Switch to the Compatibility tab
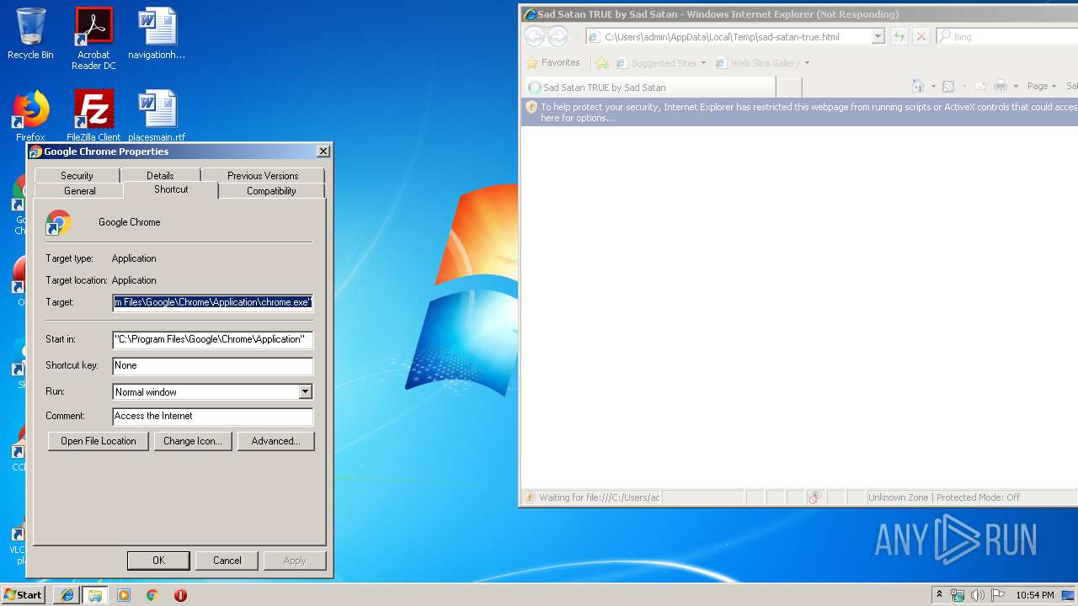This screenshot has height=606, width=1078. [271, 191]
